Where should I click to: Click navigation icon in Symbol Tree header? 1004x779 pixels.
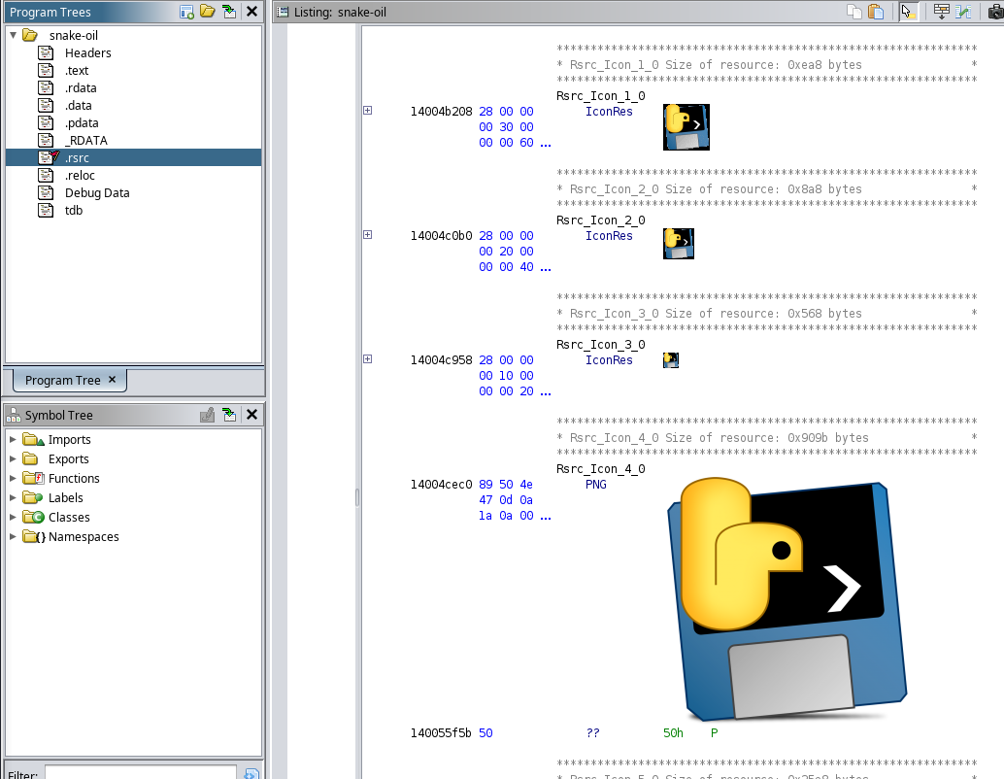point(229,415)
